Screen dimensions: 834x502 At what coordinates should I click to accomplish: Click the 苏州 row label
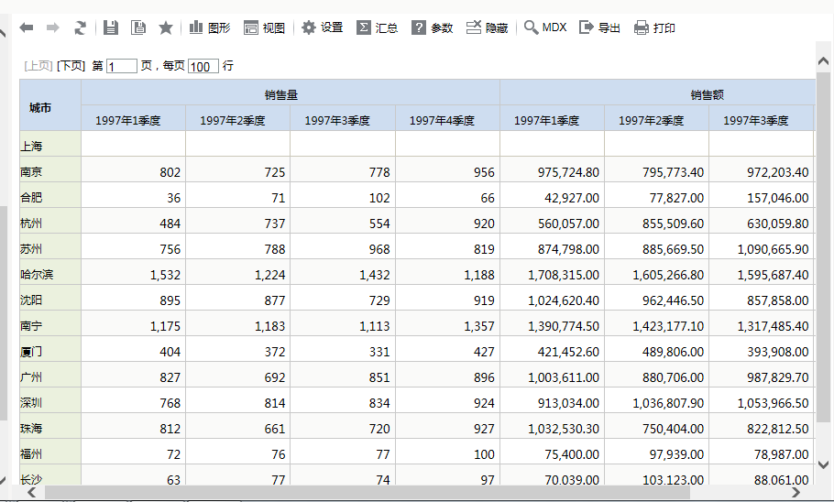click(50, 246)
